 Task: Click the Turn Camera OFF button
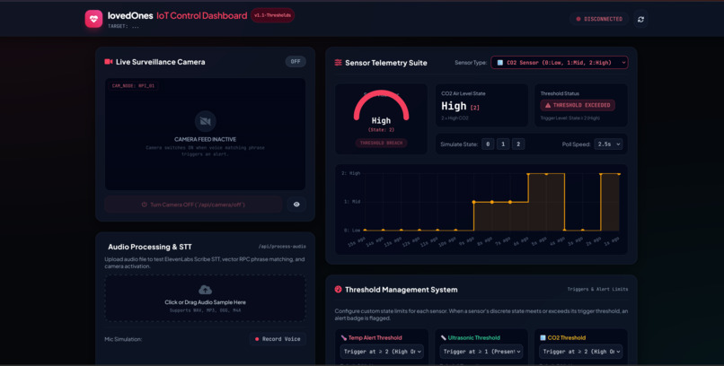tap(193, 205)
